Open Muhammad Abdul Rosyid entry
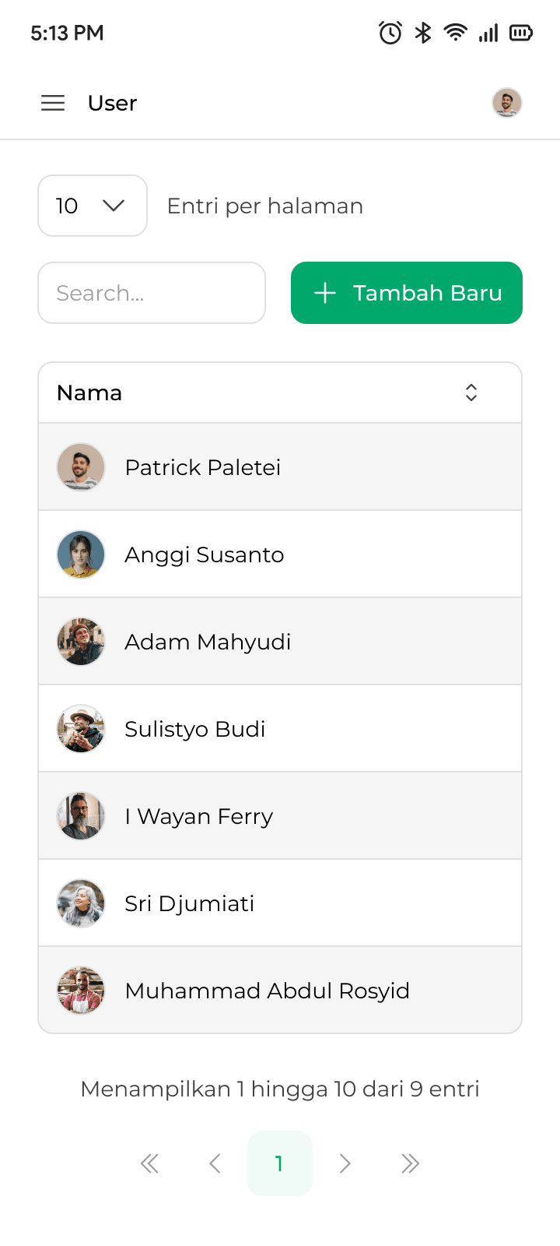This screenshot has width=560, height=1246. coord(280,991)
